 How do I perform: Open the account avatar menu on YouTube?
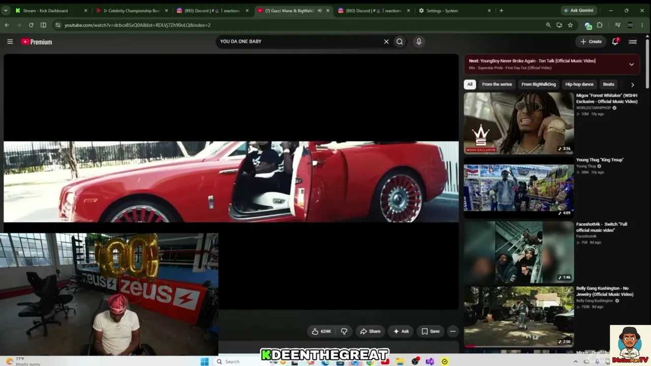click(633, 42)
